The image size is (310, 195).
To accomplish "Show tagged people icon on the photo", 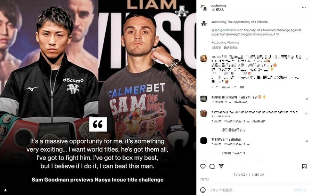I will (x=6, y=190).
